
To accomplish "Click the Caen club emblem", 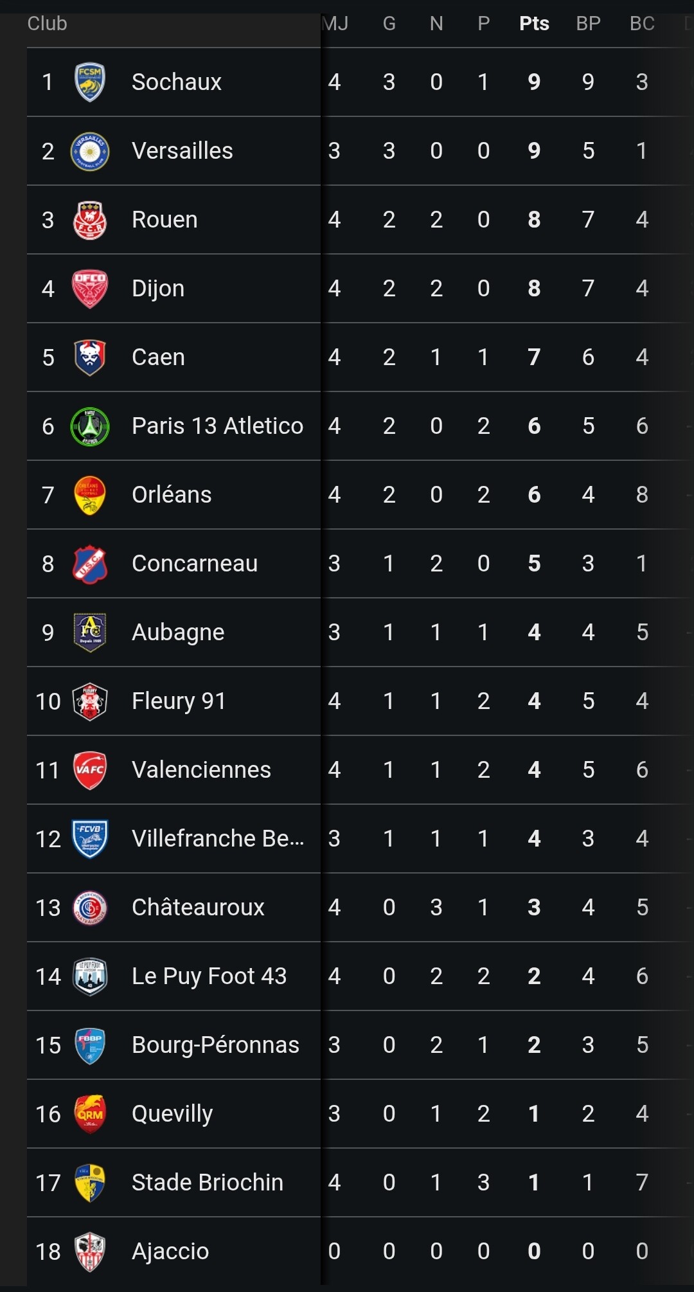I will point(90,357).
